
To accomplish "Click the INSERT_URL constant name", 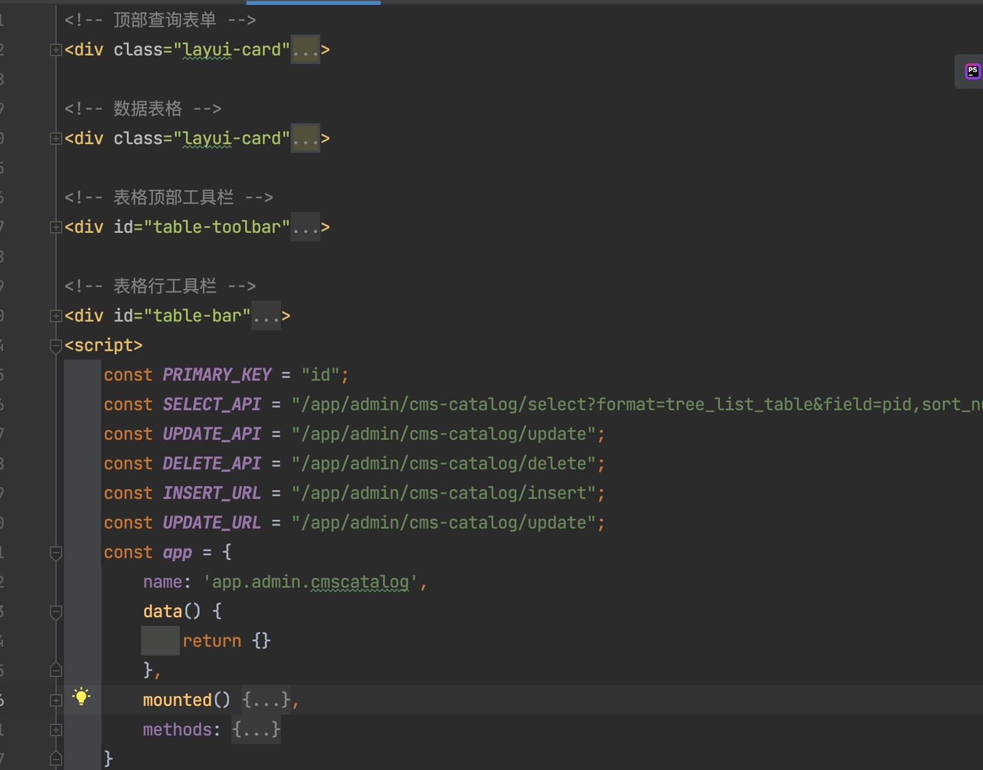I will point(212,493).
